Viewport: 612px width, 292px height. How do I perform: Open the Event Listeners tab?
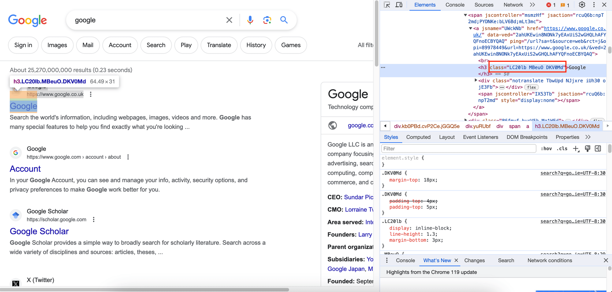point(480,137)
